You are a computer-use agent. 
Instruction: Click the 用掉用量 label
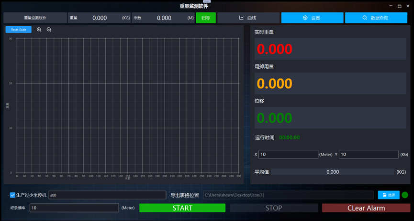tap(264, 67)
